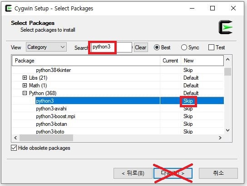Click Skip in the python3 row

click(188, 101)
